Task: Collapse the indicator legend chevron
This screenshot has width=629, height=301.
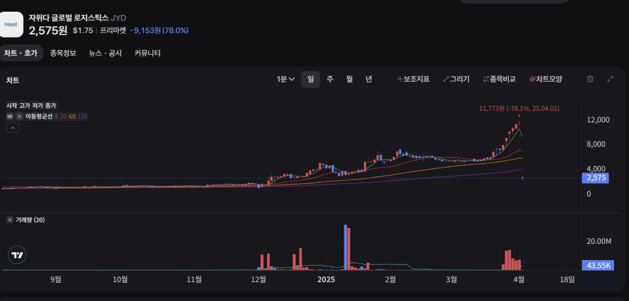Action: click(12, 127)
